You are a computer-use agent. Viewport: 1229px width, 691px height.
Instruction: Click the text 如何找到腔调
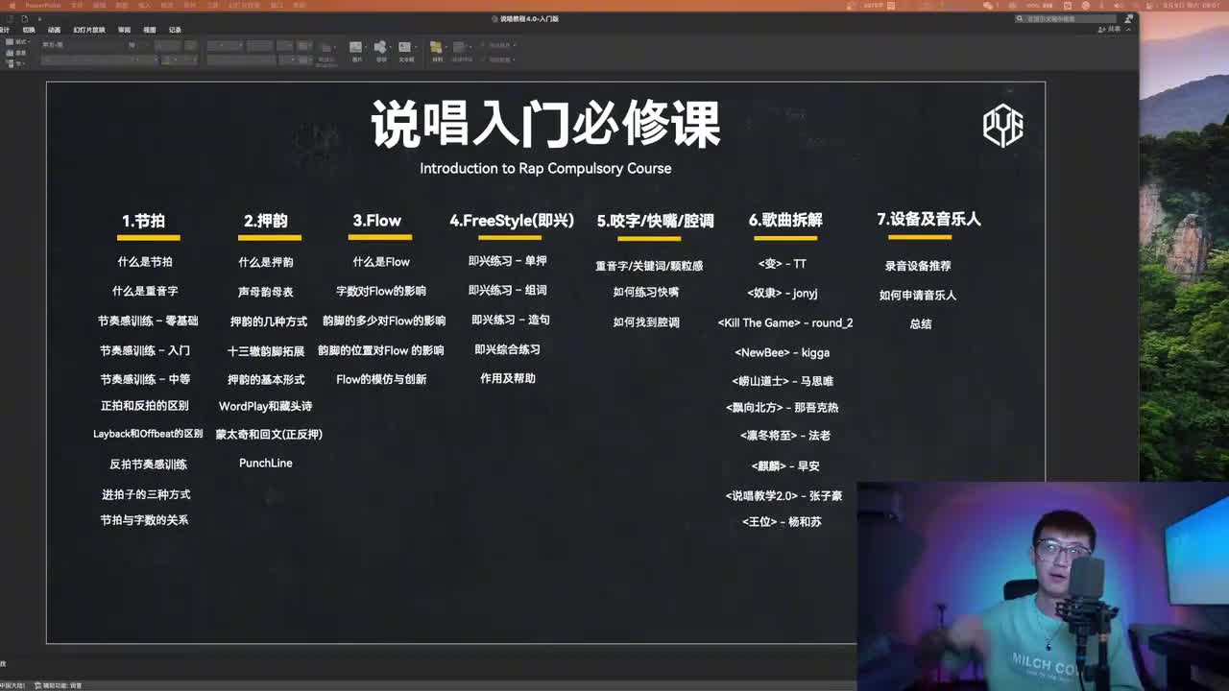tap(646, 322)
